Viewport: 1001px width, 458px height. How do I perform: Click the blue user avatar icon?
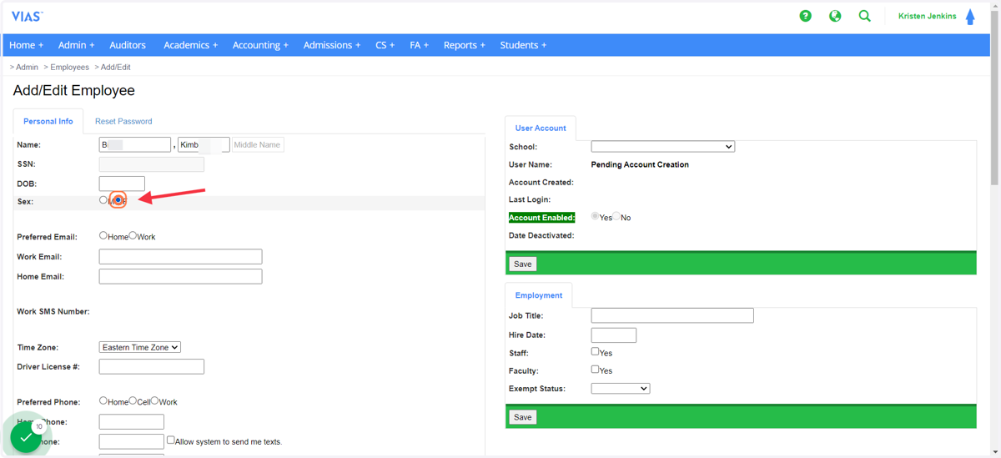pyautogui.click(x=970, y=17)
